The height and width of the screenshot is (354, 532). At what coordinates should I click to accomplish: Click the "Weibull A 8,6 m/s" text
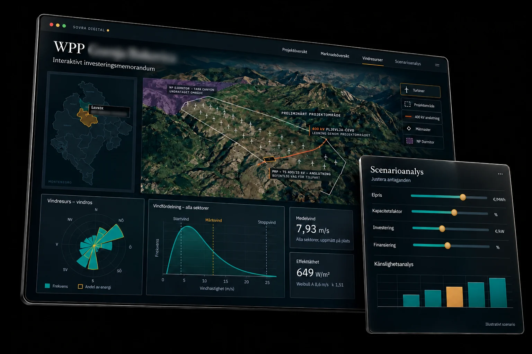(x=312, y=285)
